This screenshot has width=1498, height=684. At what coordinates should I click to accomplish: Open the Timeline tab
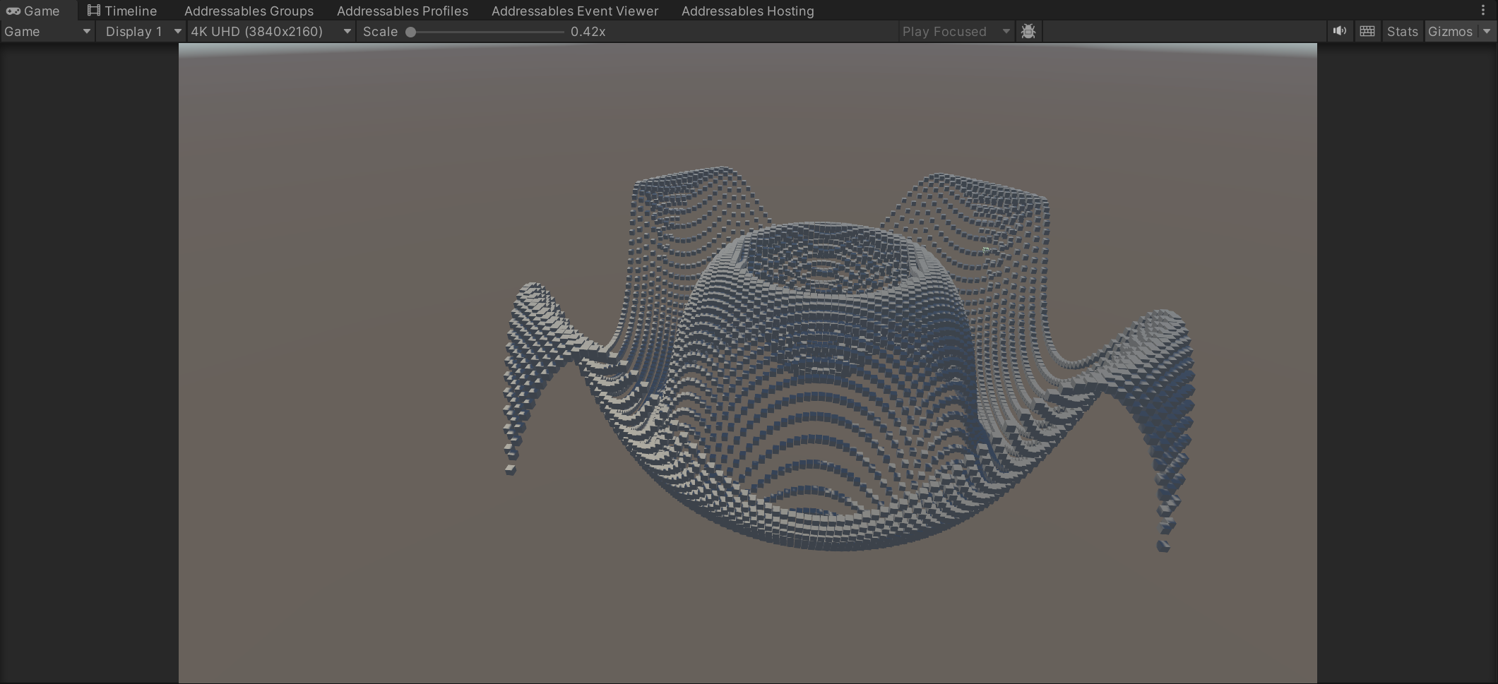[122, 11]
